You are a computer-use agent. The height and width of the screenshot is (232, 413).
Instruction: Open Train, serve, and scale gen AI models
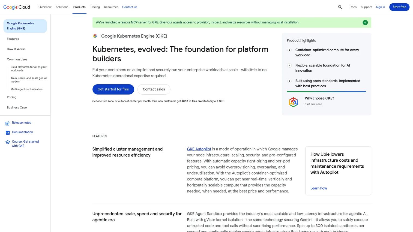[29, 80]
